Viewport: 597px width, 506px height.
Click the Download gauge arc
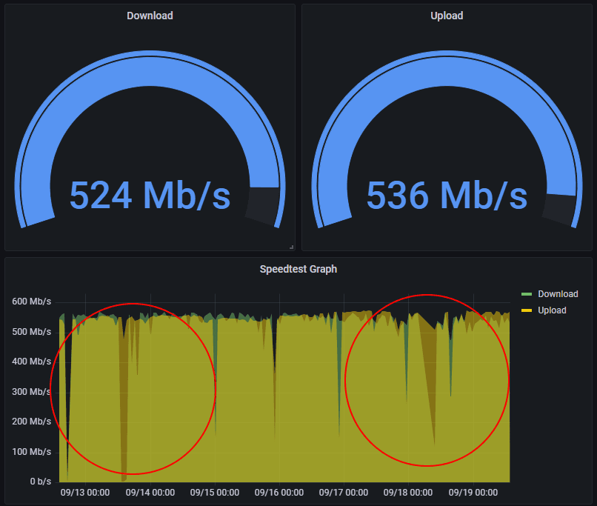tap(150, 63)
